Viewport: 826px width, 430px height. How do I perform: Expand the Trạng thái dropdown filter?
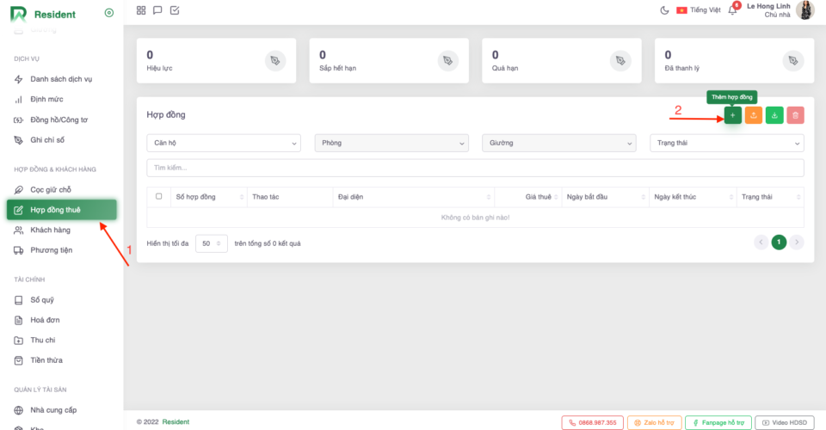726,143
